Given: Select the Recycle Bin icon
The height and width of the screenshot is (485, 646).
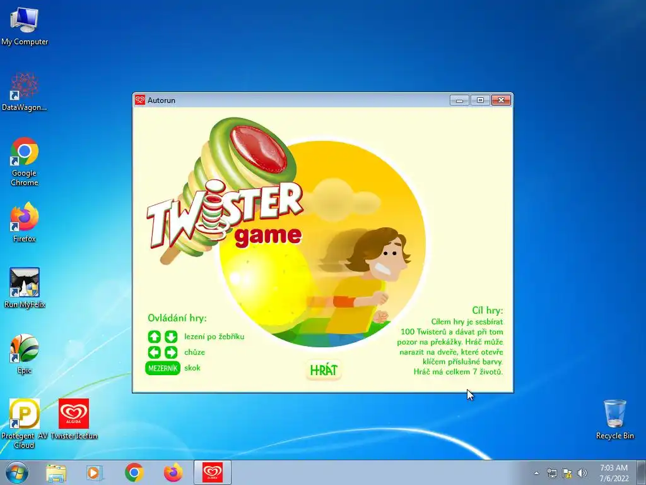Looking at the screenshot, I should pos(614,419).
